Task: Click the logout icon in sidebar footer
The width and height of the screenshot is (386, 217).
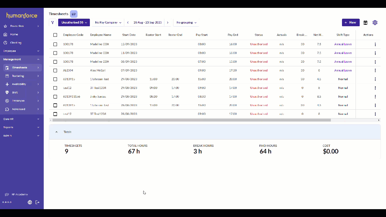Action: coord(37,202)
